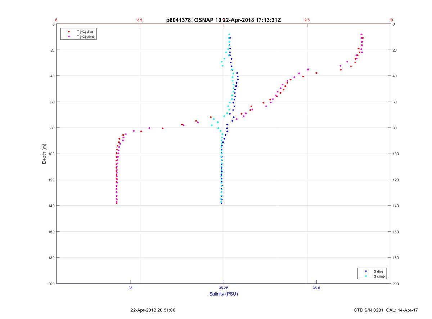Click the '120' tick on left depth axis

click(x=51, y=180)
